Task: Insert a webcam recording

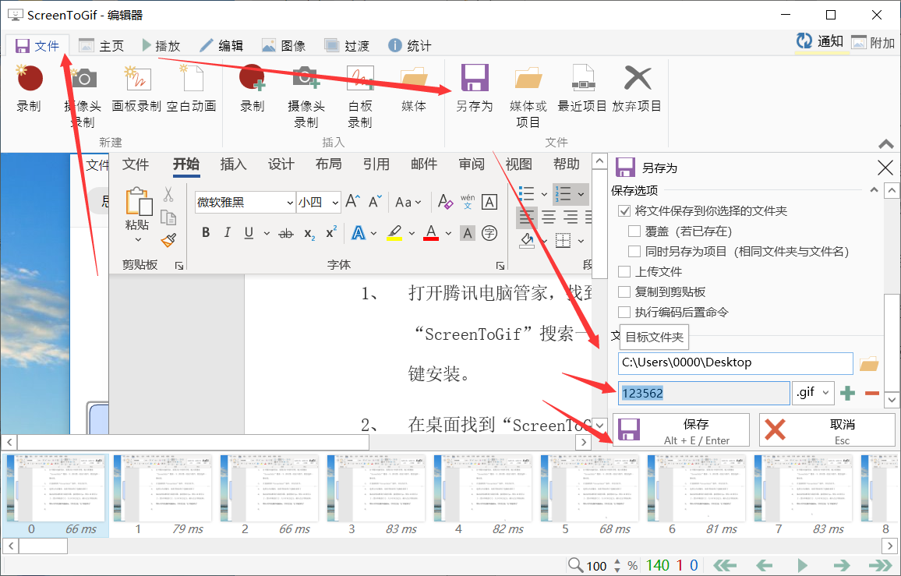Action: (306, 97)
